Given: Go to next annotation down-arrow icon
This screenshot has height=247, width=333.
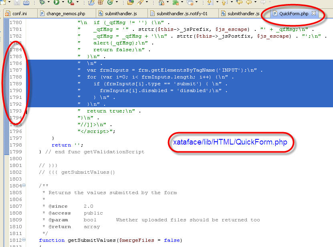Looking at the screenshot, I should (x=210, y=2).
